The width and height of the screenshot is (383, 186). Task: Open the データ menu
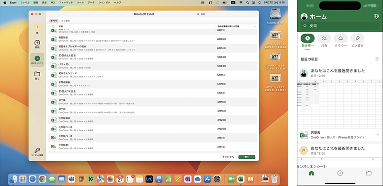pyautogui.click(x=91, y=2)
